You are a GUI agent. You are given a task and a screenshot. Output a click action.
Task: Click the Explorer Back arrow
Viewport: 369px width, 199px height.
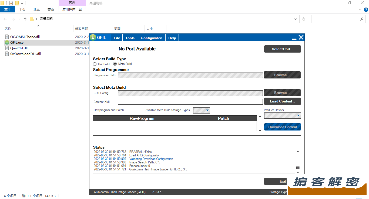[5, 19]
